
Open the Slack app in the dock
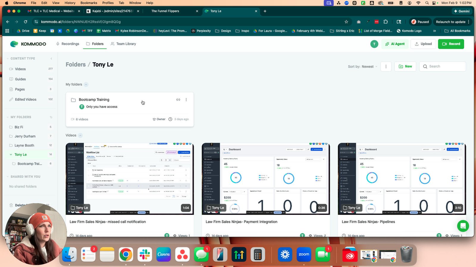pyautogui.click(x=145, y=254)
